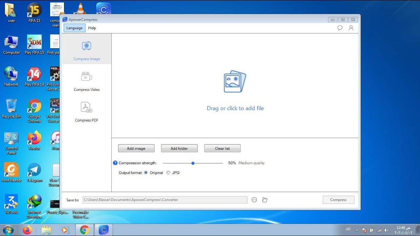The height and width of the screenshot is (236, 420).
Task: Open File Explorer from the taskbar
Action: coord(47,230)
